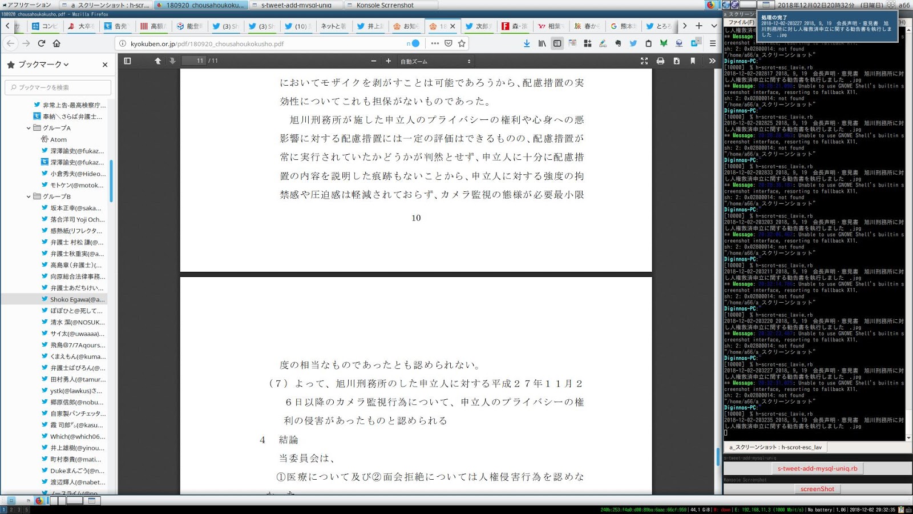Open the Firefox hamburger menu
The image size is (913, 514).
pos(713,43)
